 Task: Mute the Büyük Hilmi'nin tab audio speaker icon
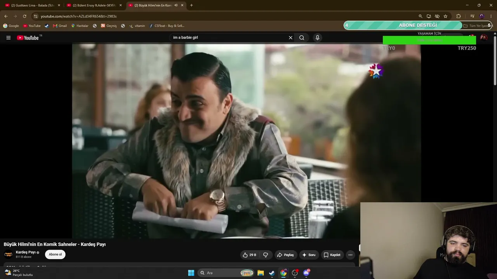(176, 5)
